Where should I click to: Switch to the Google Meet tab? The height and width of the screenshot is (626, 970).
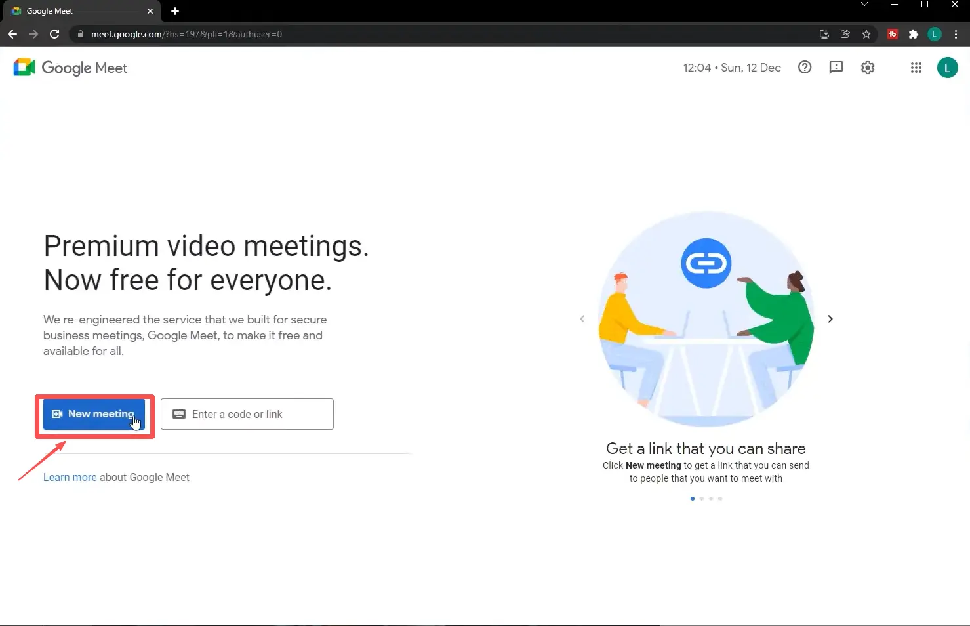point(72,11)
